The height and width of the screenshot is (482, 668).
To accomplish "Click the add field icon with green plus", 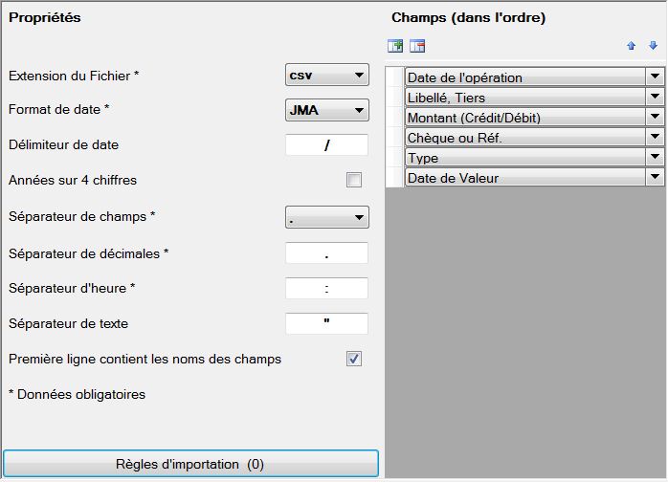I will [395, 46].
